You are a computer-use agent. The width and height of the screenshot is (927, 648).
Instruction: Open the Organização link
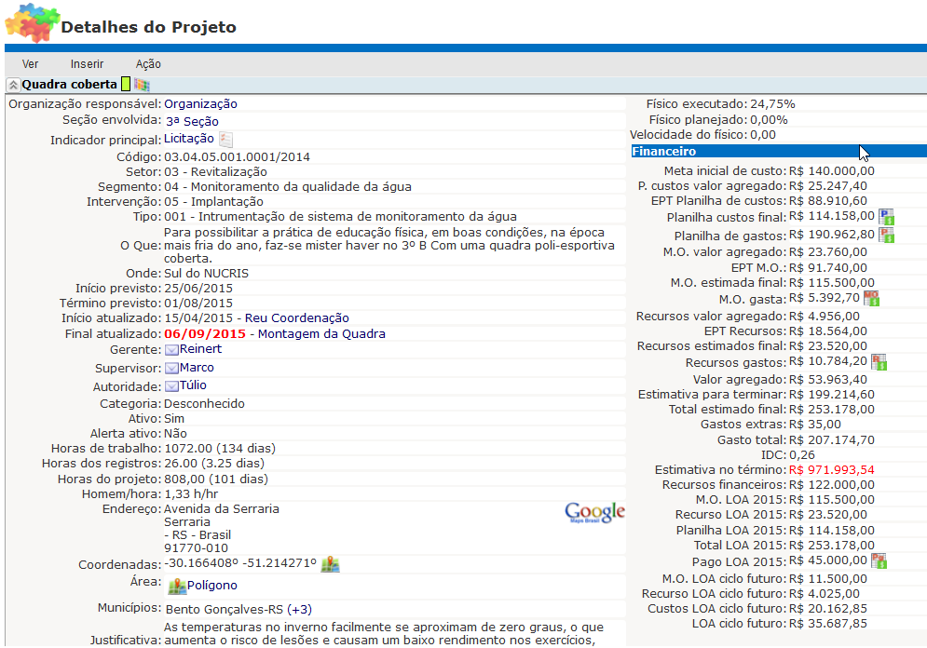click(x=200, y=104)
